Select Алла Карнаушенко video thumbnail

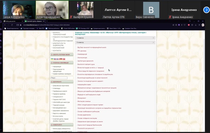[52, 10]
